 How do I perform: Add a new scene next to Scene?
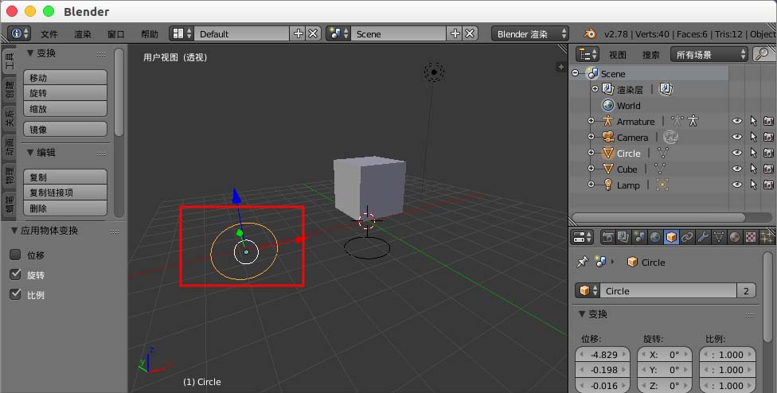click(x=455, y=33)
